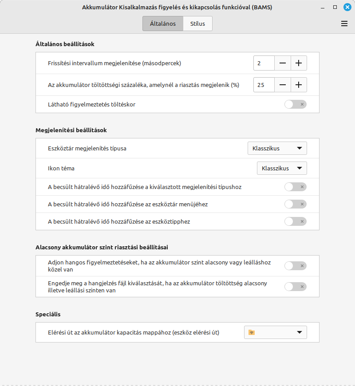This screenshot has width=355, height=386.
Task: Decrease the refresh interval with minus button
Action: click(x=282, y=63)
